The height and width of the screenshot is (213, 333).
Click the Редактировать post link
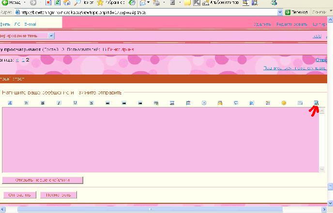(292, 24)
